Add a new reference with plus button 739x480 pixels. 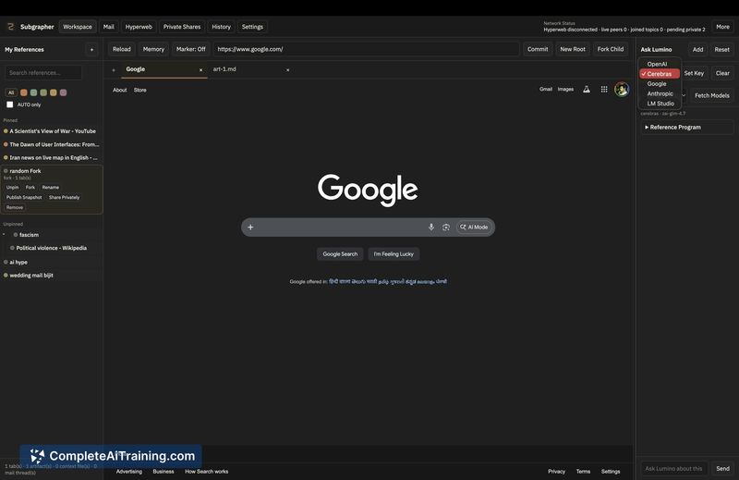pos(91,50)
